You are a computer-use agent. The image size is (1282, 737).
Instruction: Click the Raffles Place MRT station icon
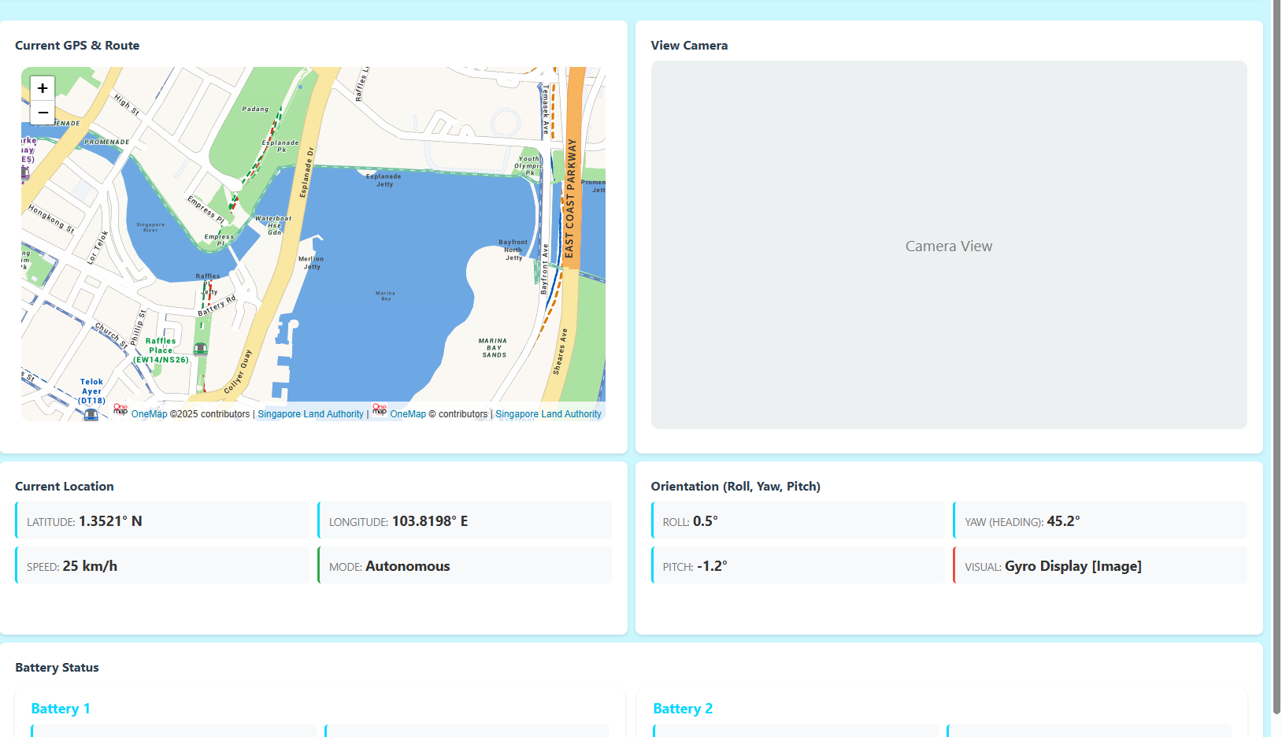click(201, 349)
